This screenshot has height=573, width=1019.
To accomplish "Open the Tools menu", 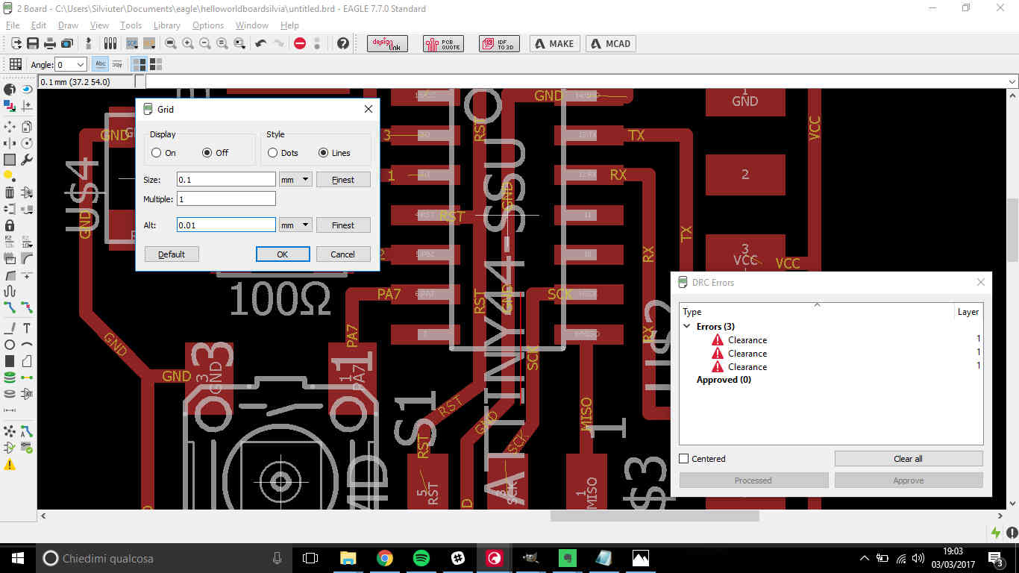I will [131, 25].
